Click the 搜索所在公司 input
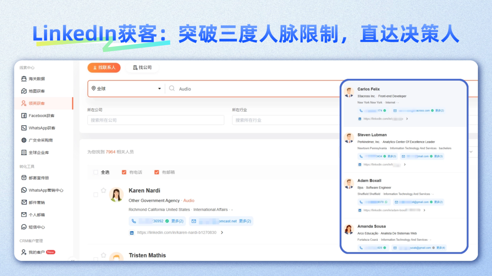The image size is (492, 276). tap(156, 120)
